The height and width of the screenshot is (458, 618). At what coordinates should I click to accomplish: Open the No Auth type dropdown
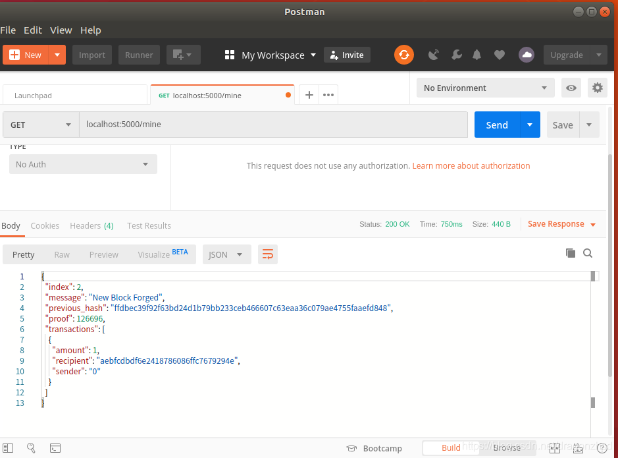click(x=83, y=164)
